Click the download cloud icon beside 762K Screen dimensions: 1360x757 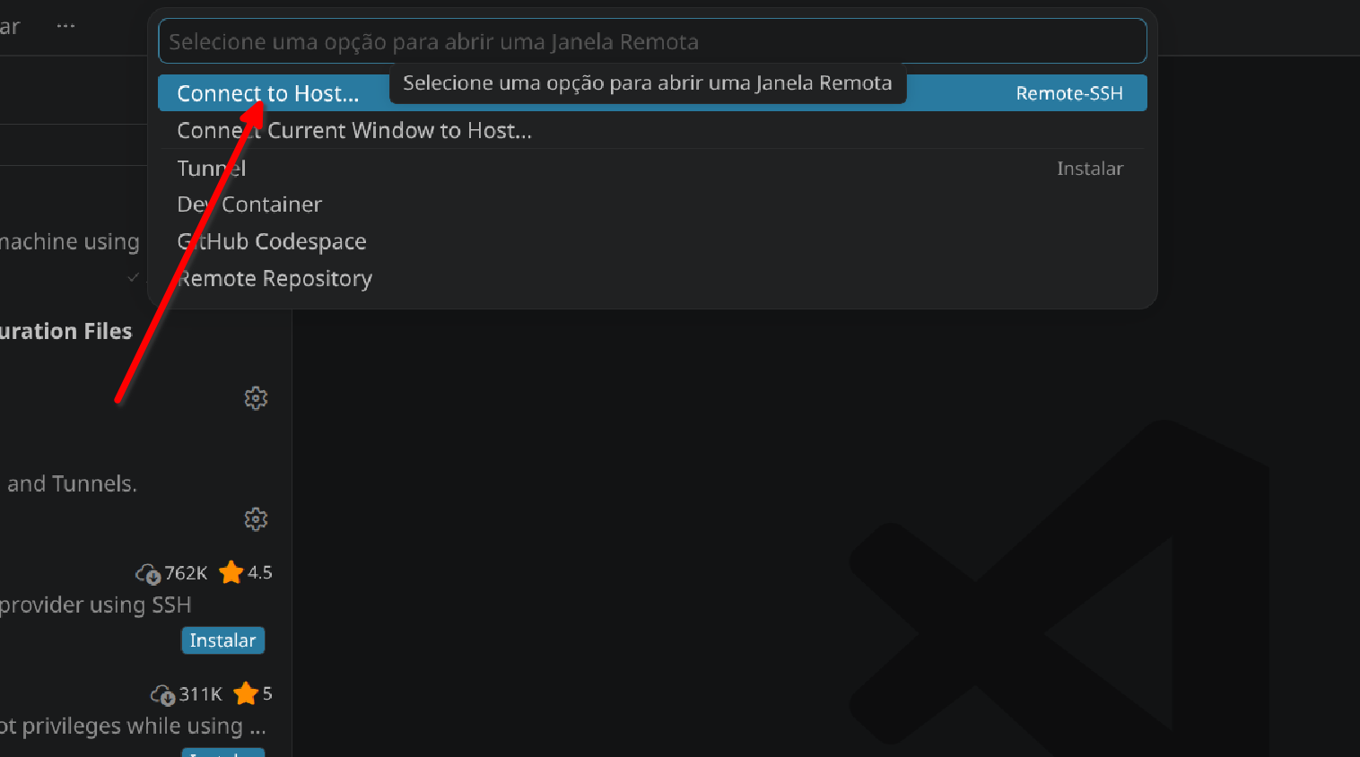click(x=148, y=573)
